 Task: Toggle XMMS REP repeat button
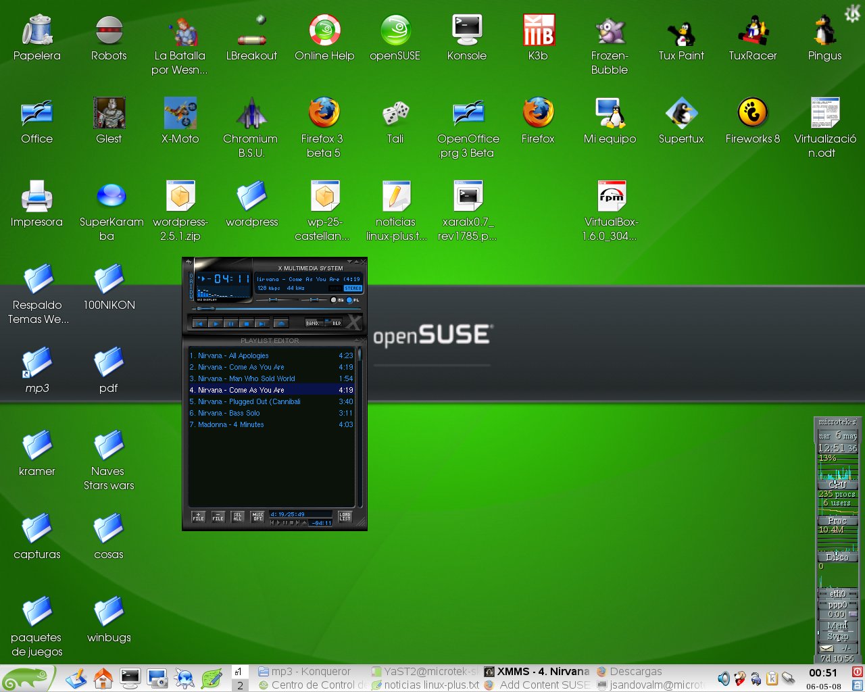(x=334, y=323)
